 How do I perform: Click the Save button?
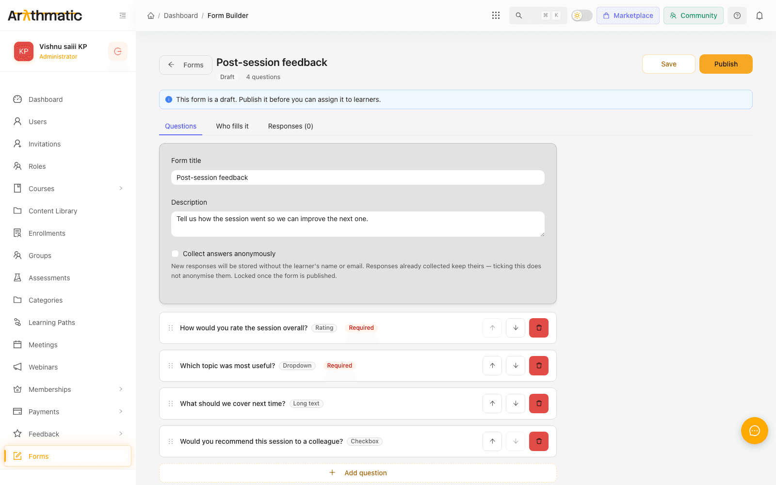pos(668,64)
